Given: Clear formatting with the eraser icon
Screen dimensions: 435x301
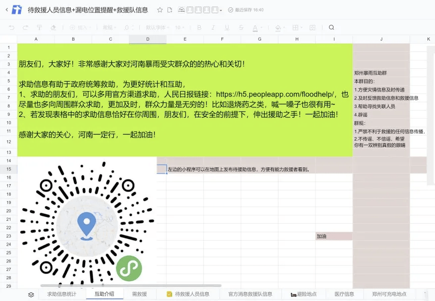Looking at the screenshot, I should click(x=54, y=27).
